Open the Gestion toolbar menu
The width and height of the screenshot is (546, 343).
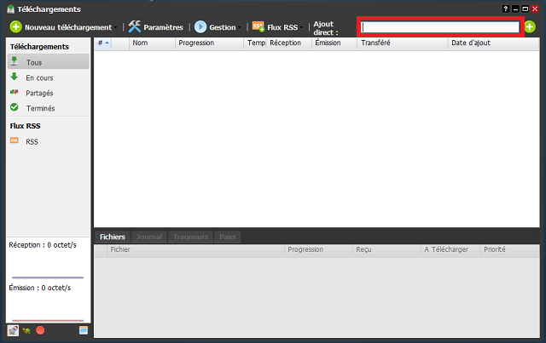218,27
